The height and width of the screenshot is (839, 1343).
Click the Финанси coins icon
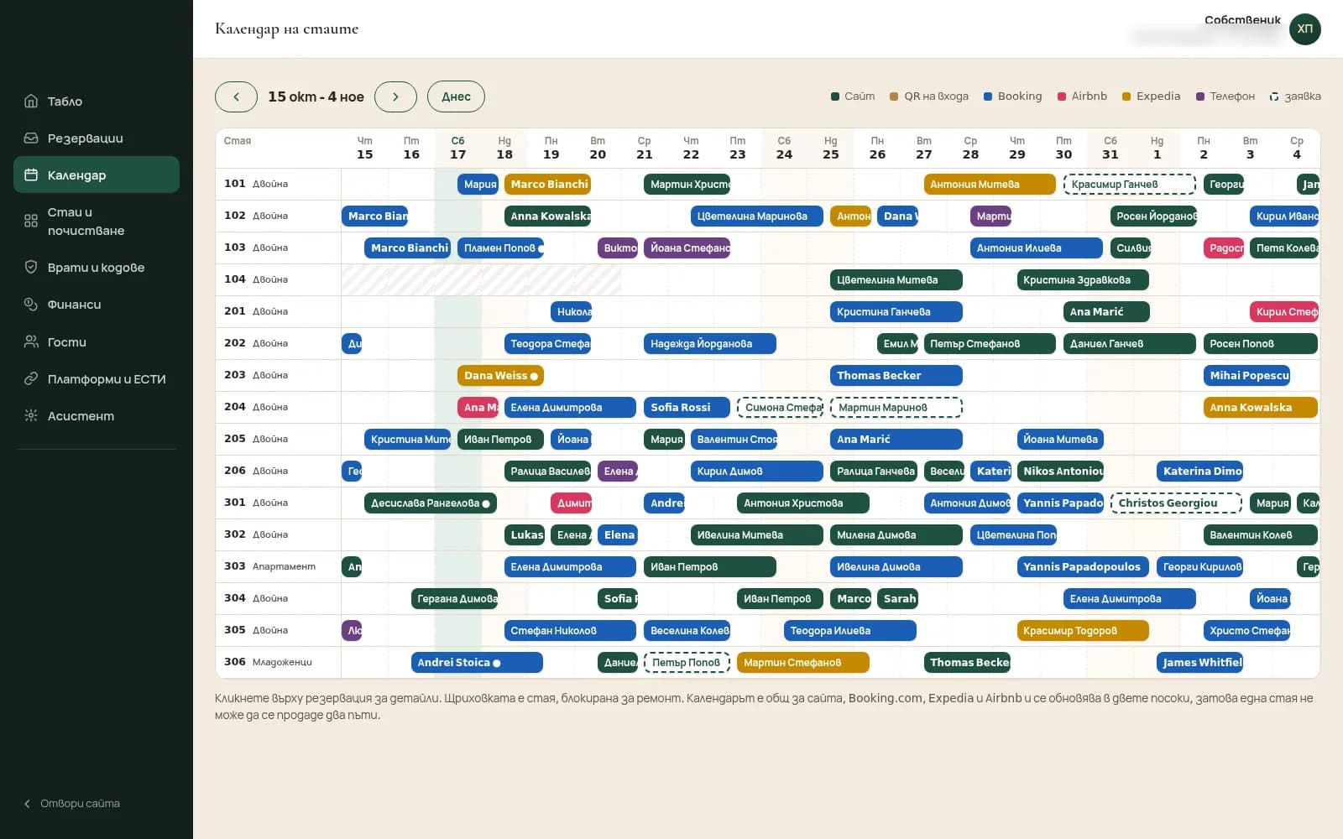point(31,305)
